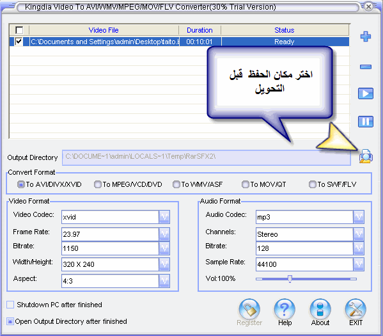383x336 pixels.
Task: Close the converter window
Action: tap(368, 6)
